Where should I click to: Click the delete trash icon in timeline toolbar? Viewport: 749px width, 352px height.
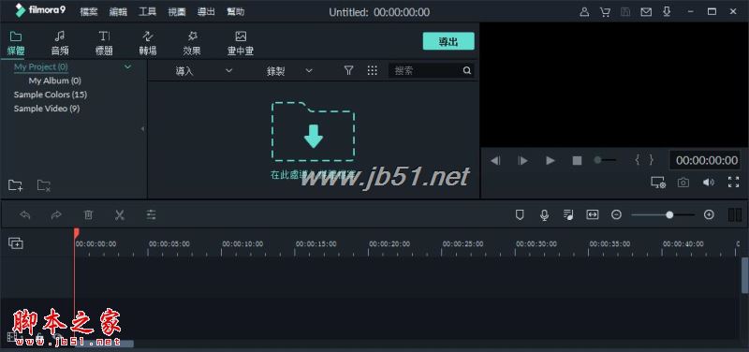click(88, 215)
